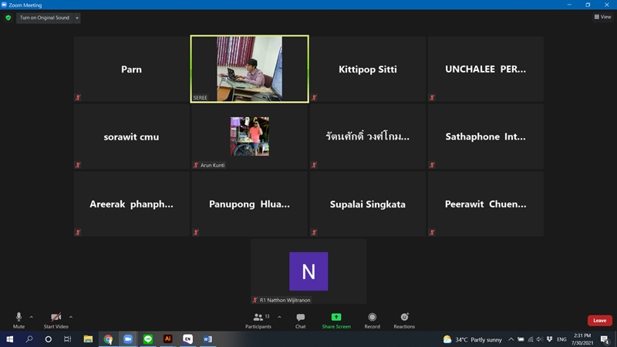Expand the Participants options arrow

pyautogui.click(x=279, y=317)
